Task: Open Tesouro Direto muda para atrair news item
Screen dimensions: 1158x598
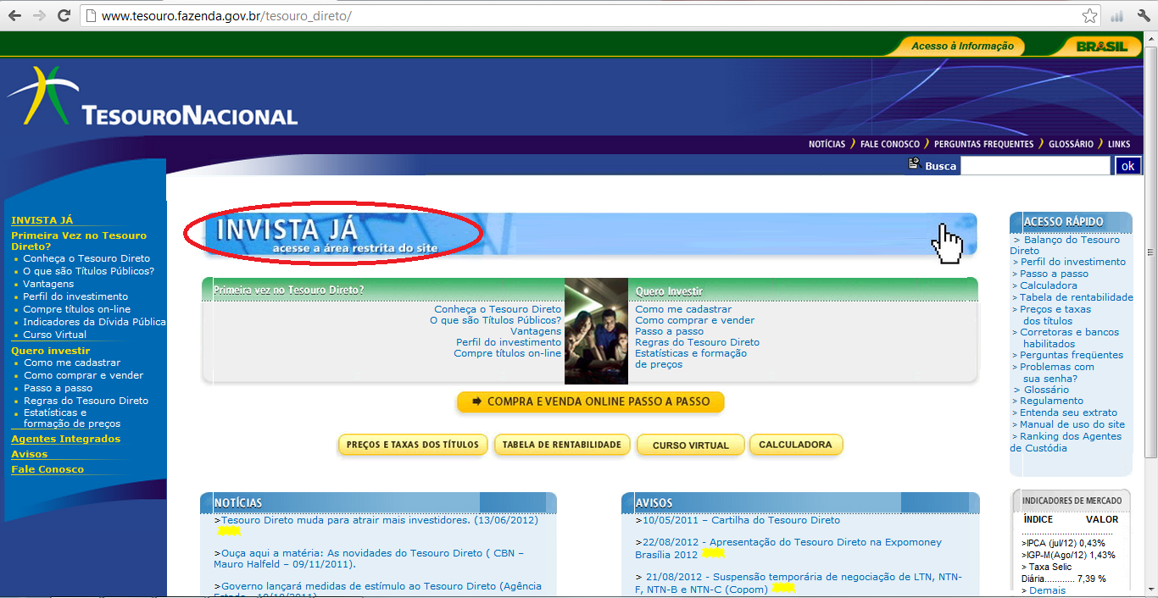Action: point(379,520)
